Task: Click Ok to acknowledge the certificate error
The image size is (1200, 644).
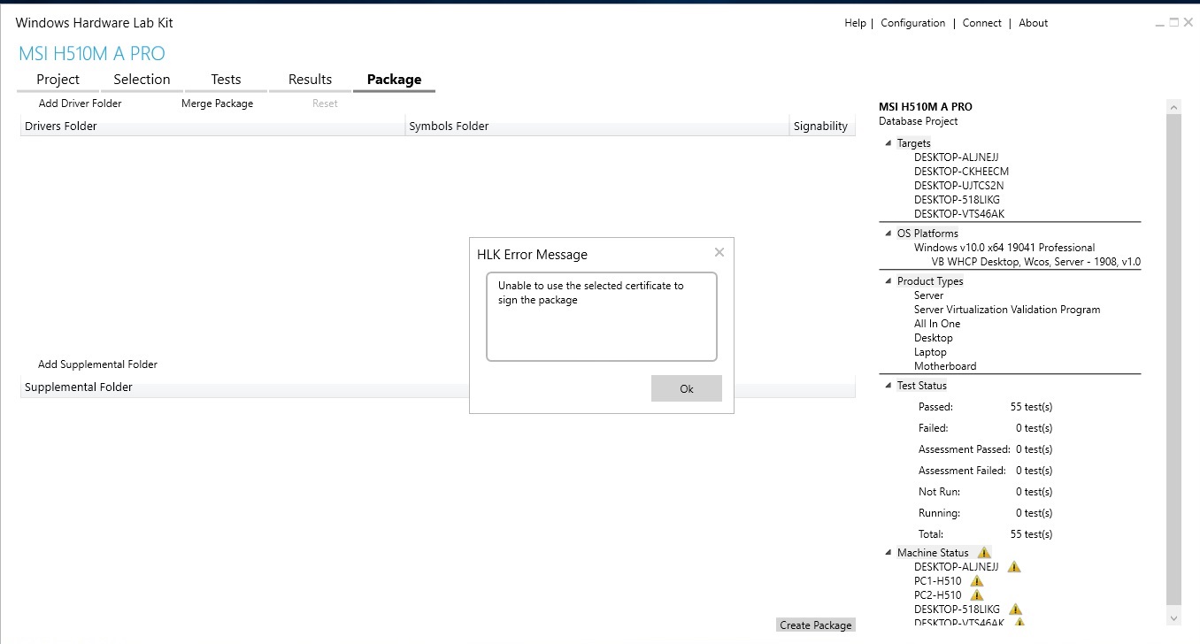Action: (686, 387)
